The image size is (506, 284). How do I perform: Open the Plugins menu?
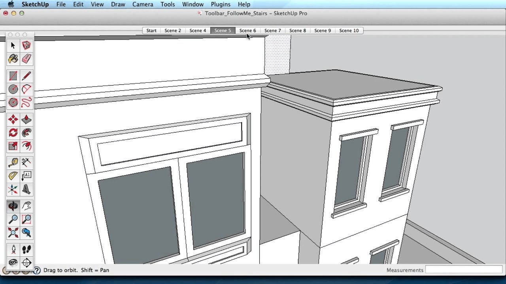click(x=221, y=4)
